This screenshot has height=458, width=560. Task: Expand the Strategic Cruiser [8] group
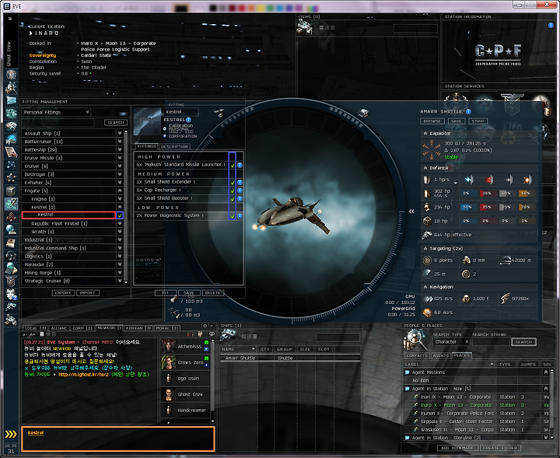120,281
